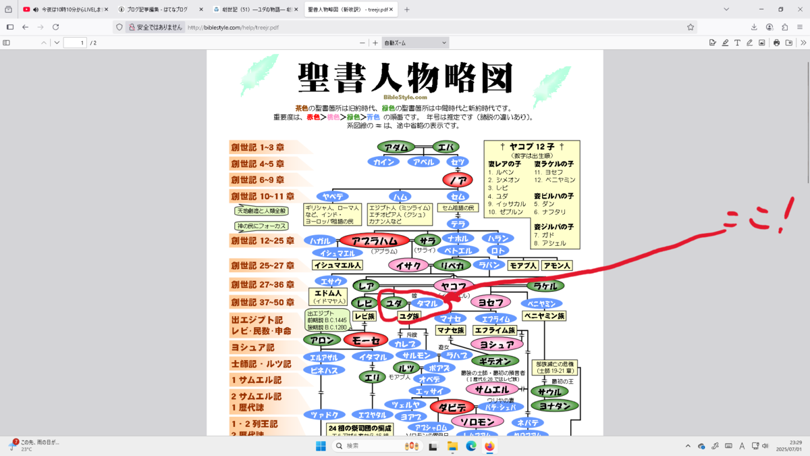Go to previous PDF page
Viewport: 810px width, 456px height.
(x=44, y=43)
